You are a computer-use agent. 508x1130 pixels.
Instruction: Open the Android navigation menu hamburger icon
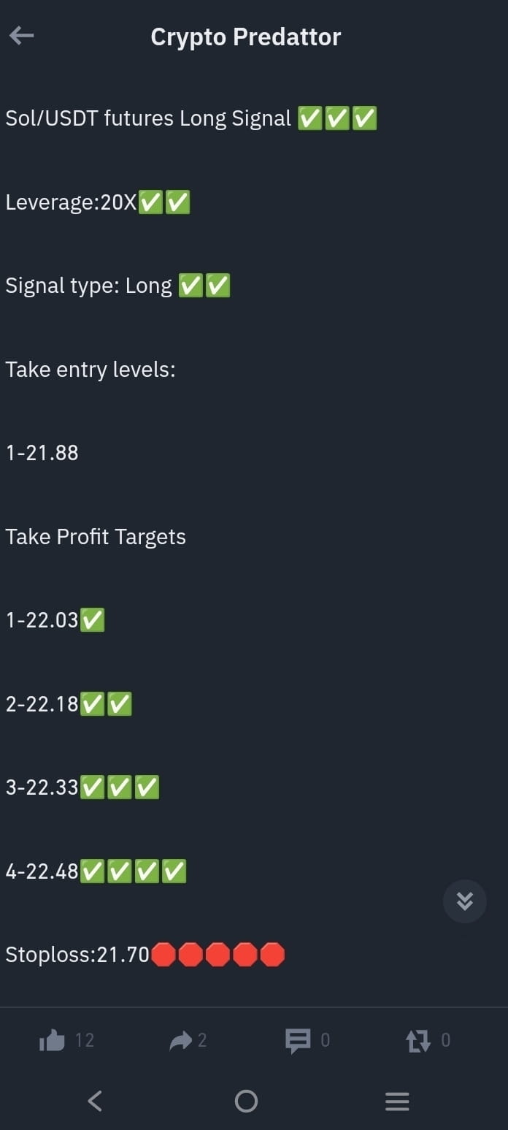(396, 1101)
